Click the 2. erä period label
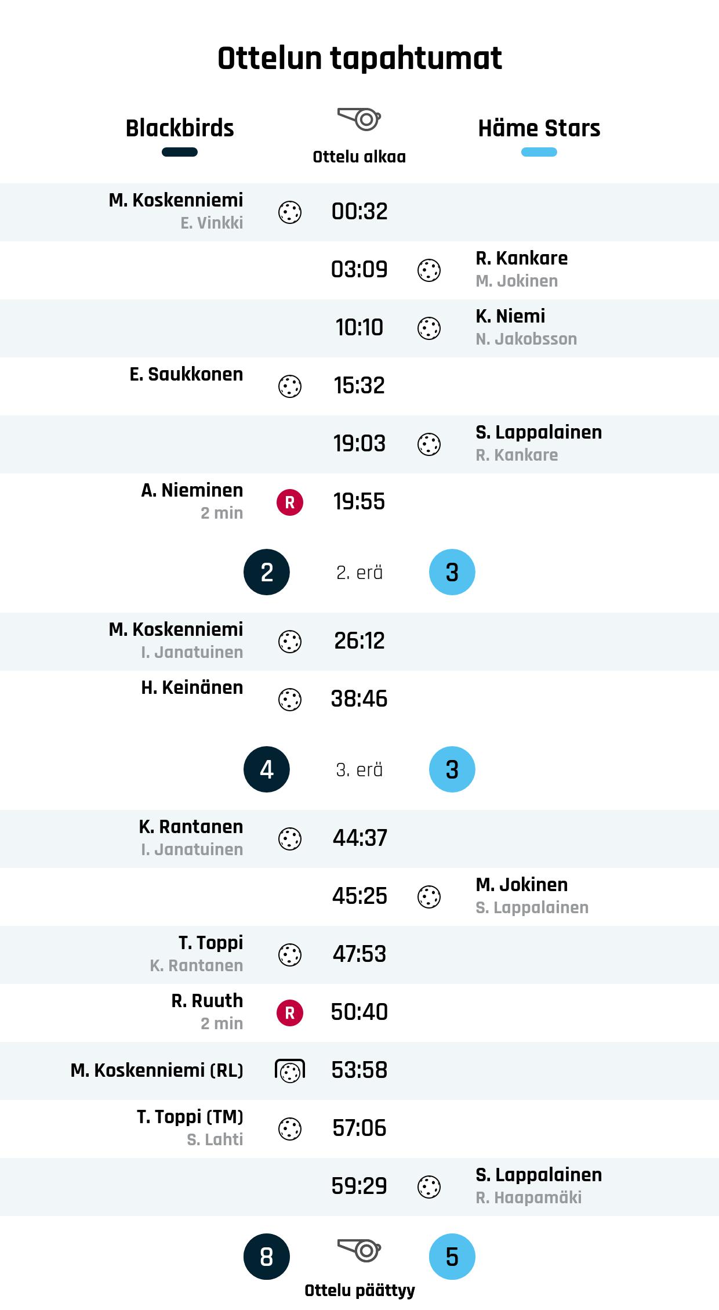Viewport: 719px width, 1310px height. (359, 573)
